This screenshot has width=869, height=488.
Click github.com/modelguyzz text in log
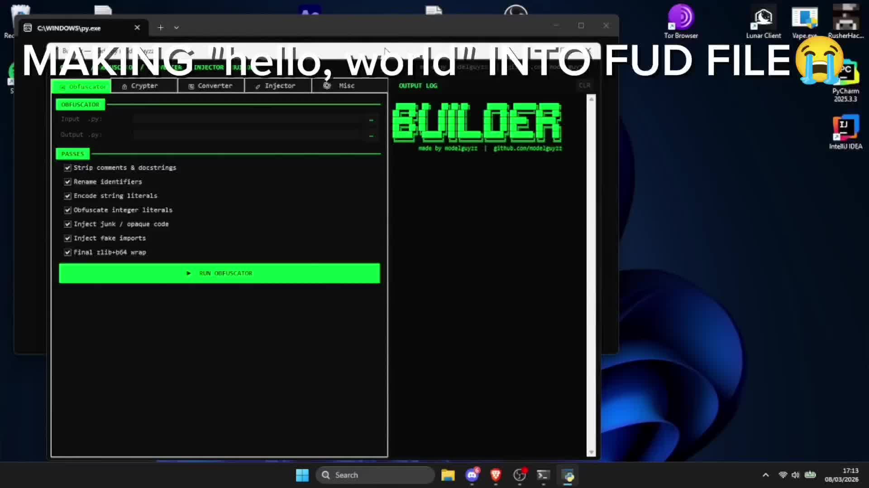[528, 148]
